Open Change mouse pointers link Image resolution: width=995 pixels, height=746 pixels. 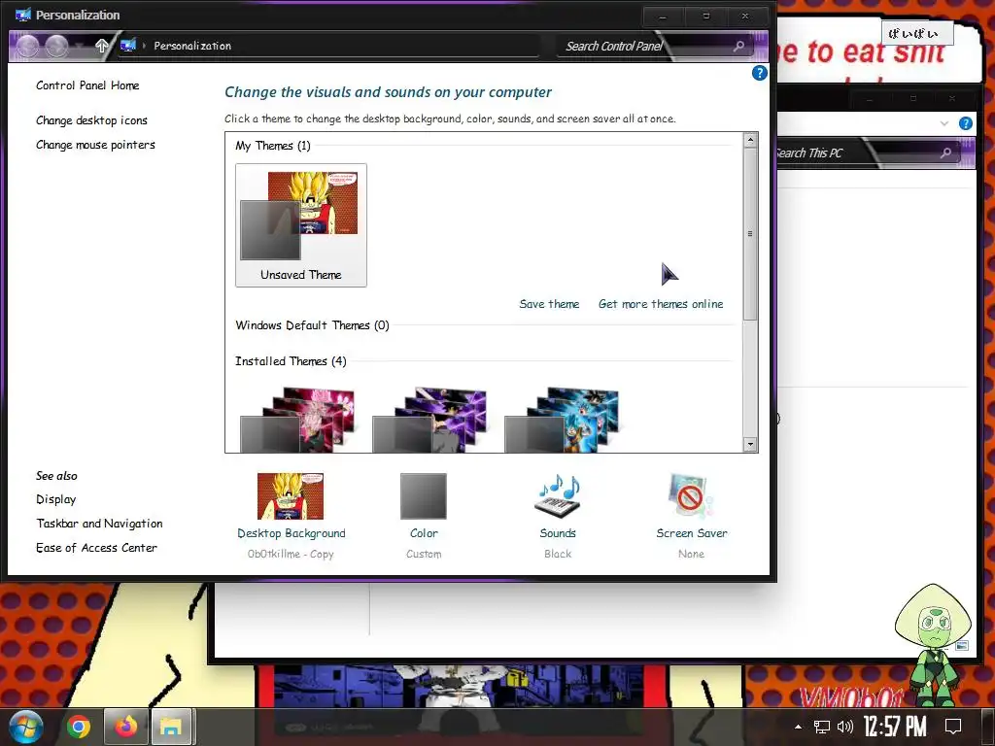(x=95, y=145)
